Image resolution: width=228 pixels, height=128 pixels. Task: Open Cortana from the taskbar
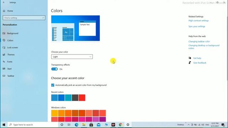point(62,125)
